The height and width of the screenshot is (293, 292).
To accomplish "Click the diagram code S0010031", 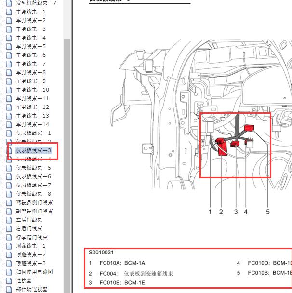I will point(101,253).
